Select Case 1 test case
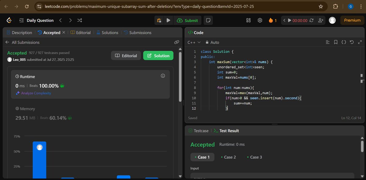The height and width of the screenshot is (180, 366). click(x=202, y=157)
